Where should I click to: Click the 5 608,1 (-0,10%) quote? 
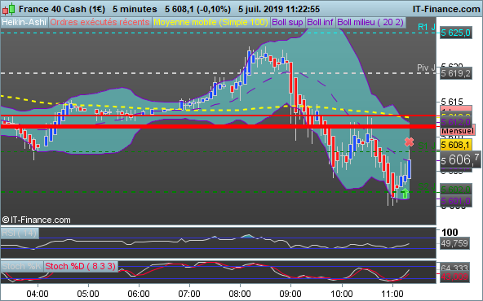point(197,9)
